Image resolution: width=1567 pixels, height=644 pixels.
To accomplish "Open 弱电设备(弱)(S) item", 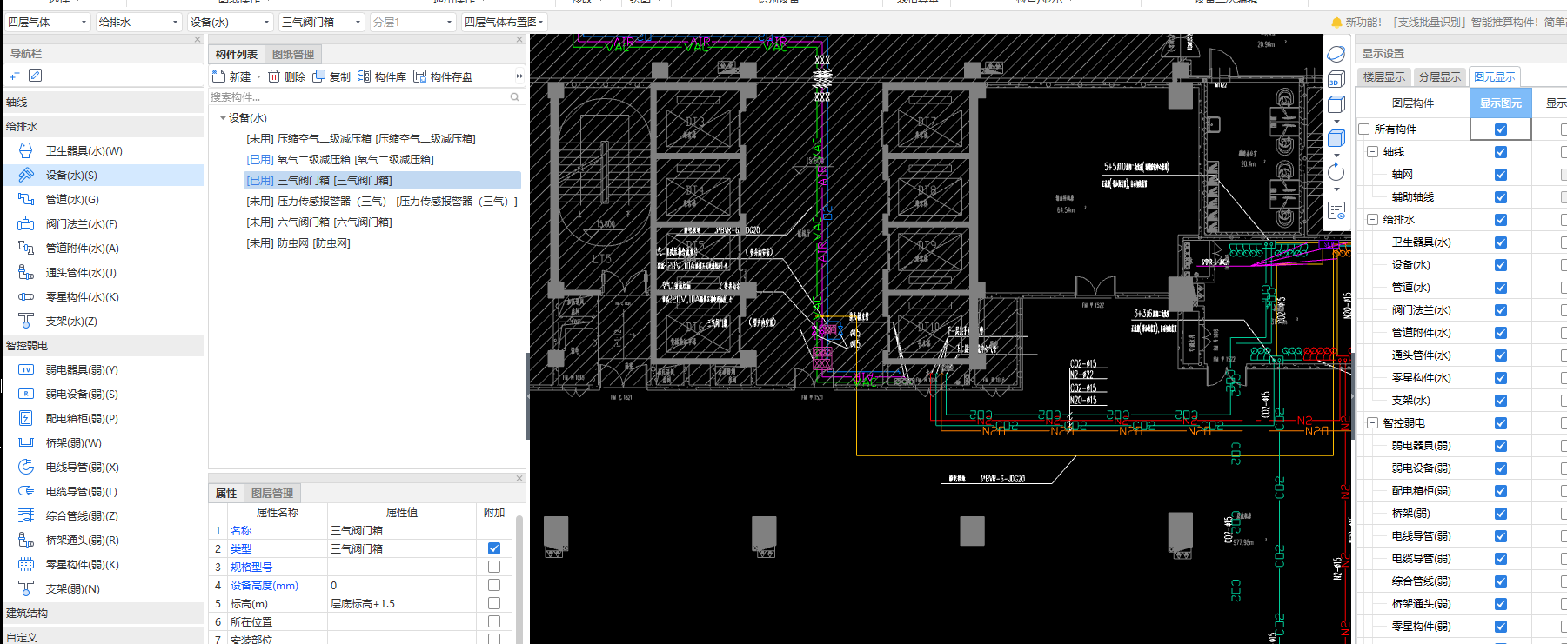I will click(82, 394).
